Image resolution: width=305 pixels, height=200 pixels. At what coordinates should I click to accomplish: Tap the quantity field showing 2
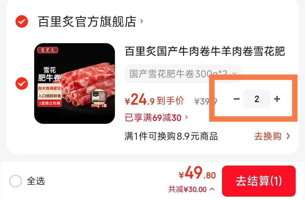[257, 99]
